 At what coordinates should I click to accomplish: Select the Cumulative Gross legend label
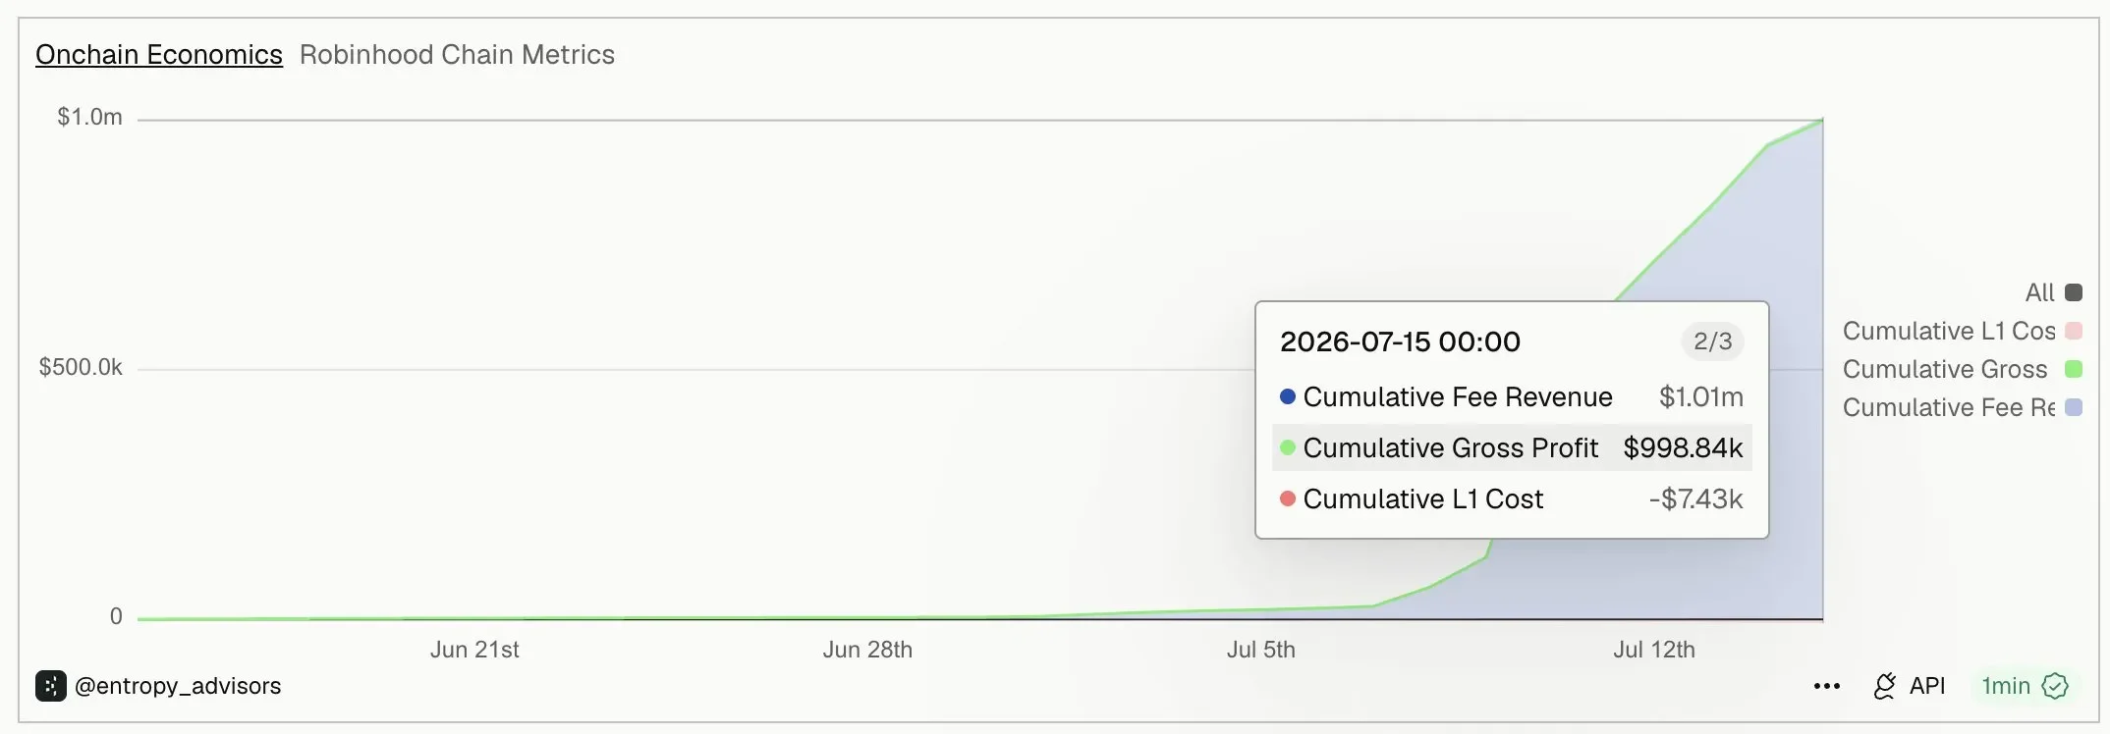pyautogui.click(x=1945, y=369)
